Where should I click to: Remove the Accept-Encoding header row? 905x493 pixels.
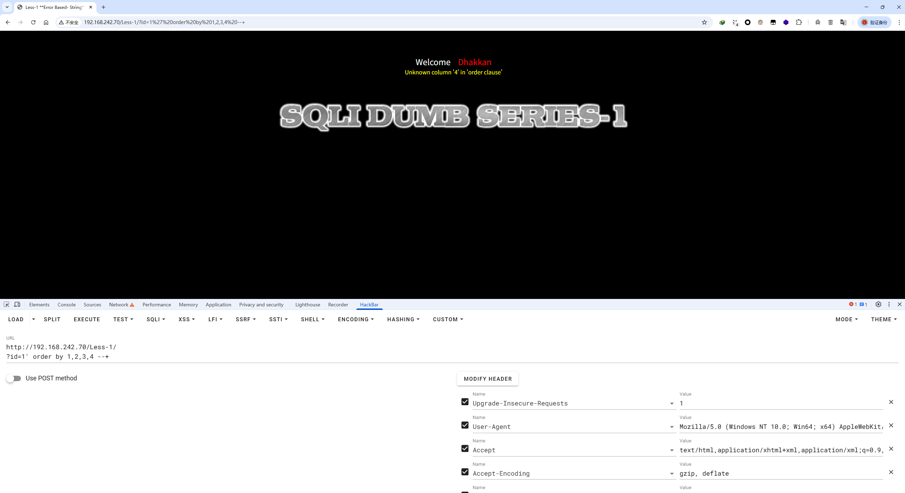pos(891,472)
